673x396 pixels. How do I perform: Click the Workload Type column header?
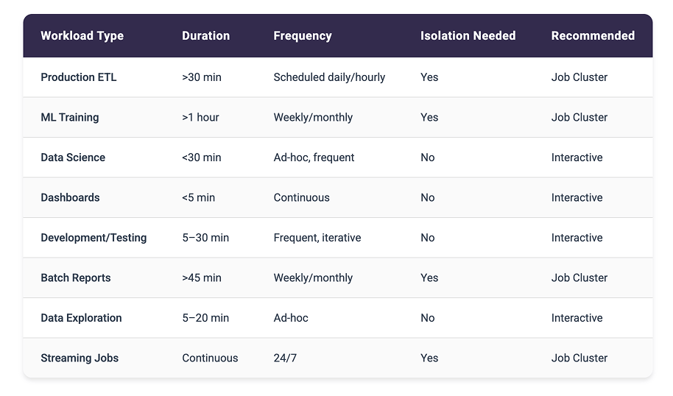click(82, 35)
